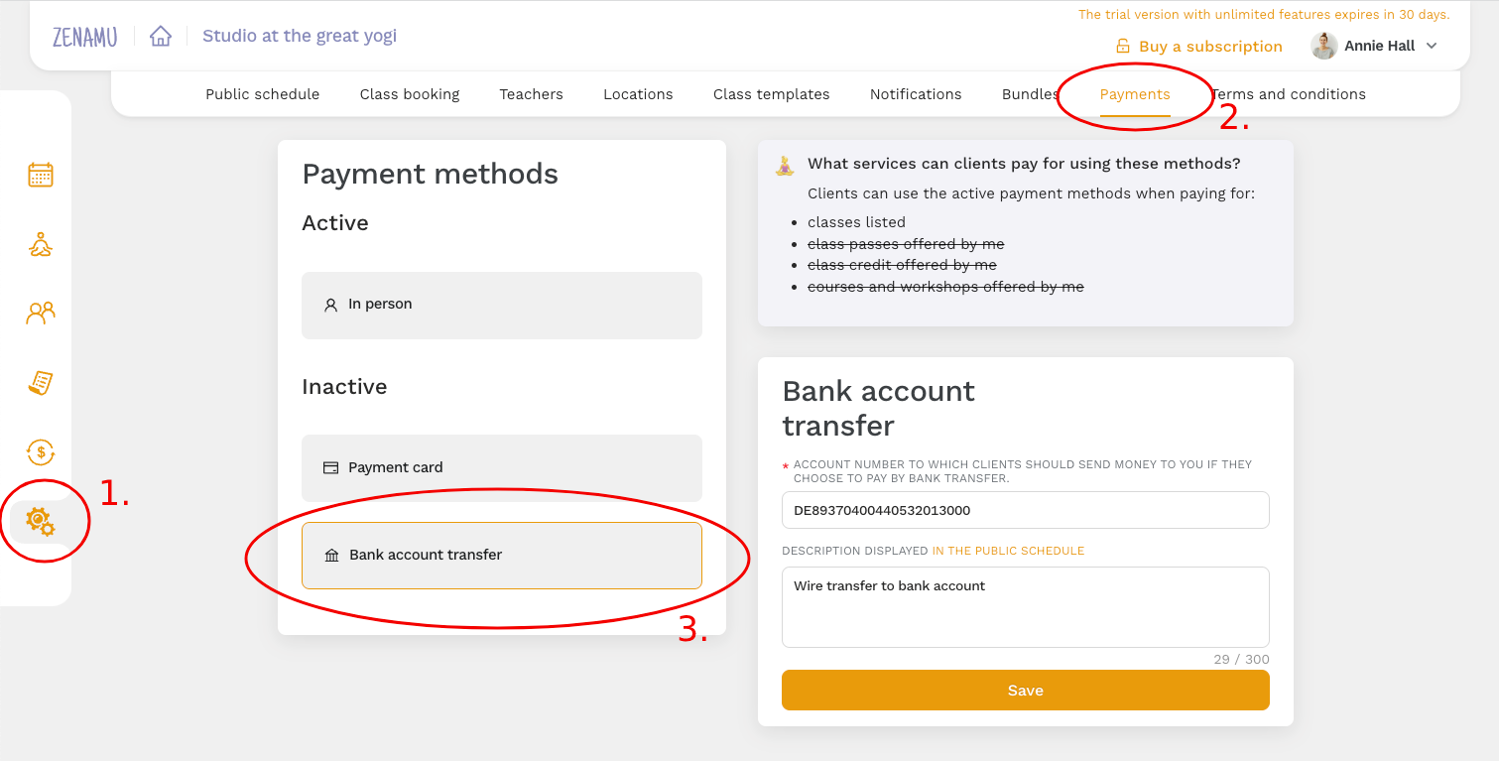Viewport: 1499px width, 761px height.
Task: Click 'class passes offered by me' text
Action: click(x=906, y=244)
